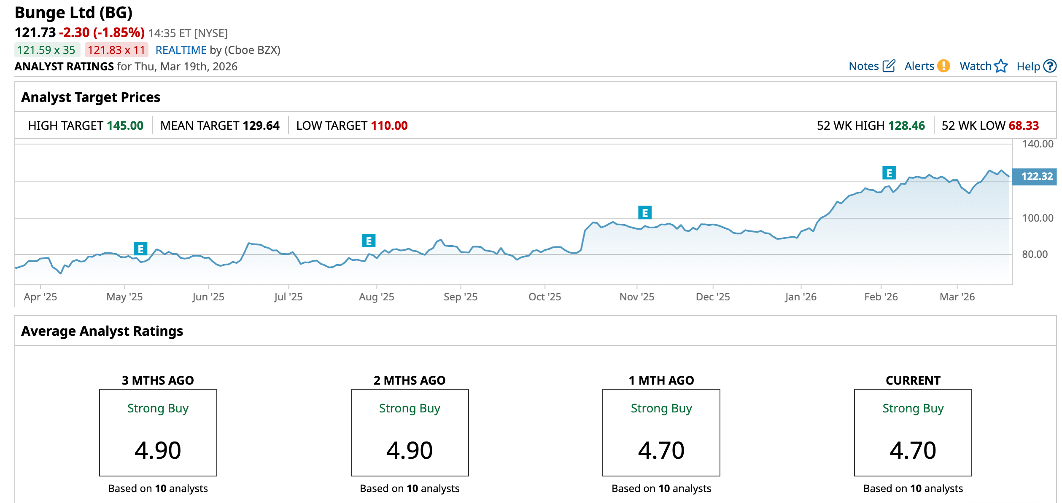
Task: Click the orange Alerts exclamation icon
Action: coord(943,66)
